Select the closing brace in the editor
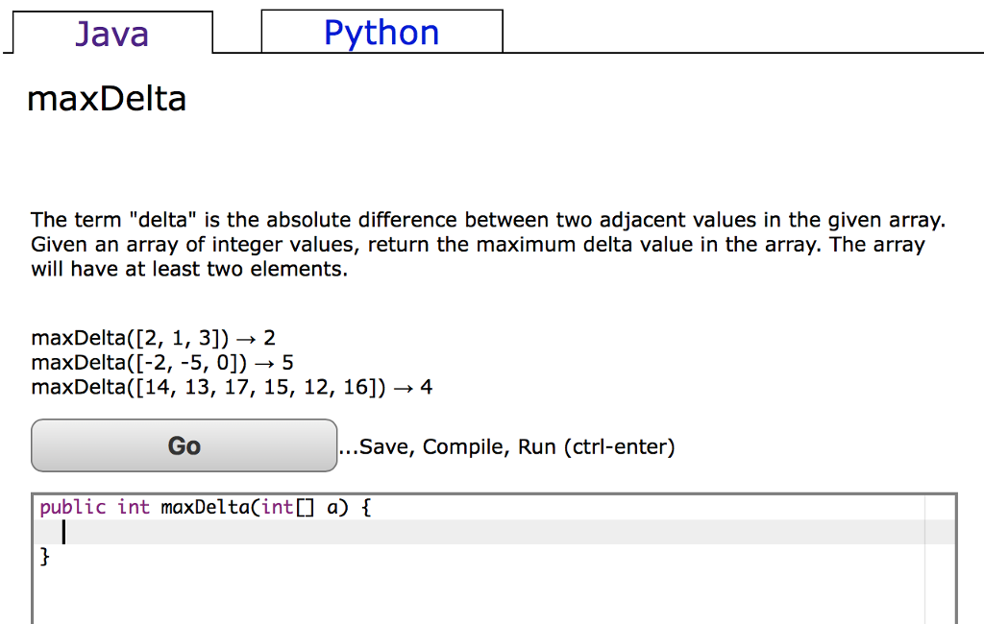The width and height of the screenshot is (984, 624). (44, 556)
